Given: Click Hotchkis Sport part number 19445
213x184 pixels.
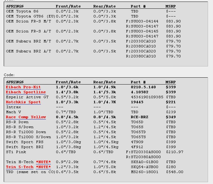Looking at the screenshot, I should [137, 102].
